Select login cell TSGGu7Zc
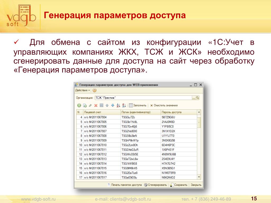The width and height of the screenshot is (271, 203). (141, 117)
